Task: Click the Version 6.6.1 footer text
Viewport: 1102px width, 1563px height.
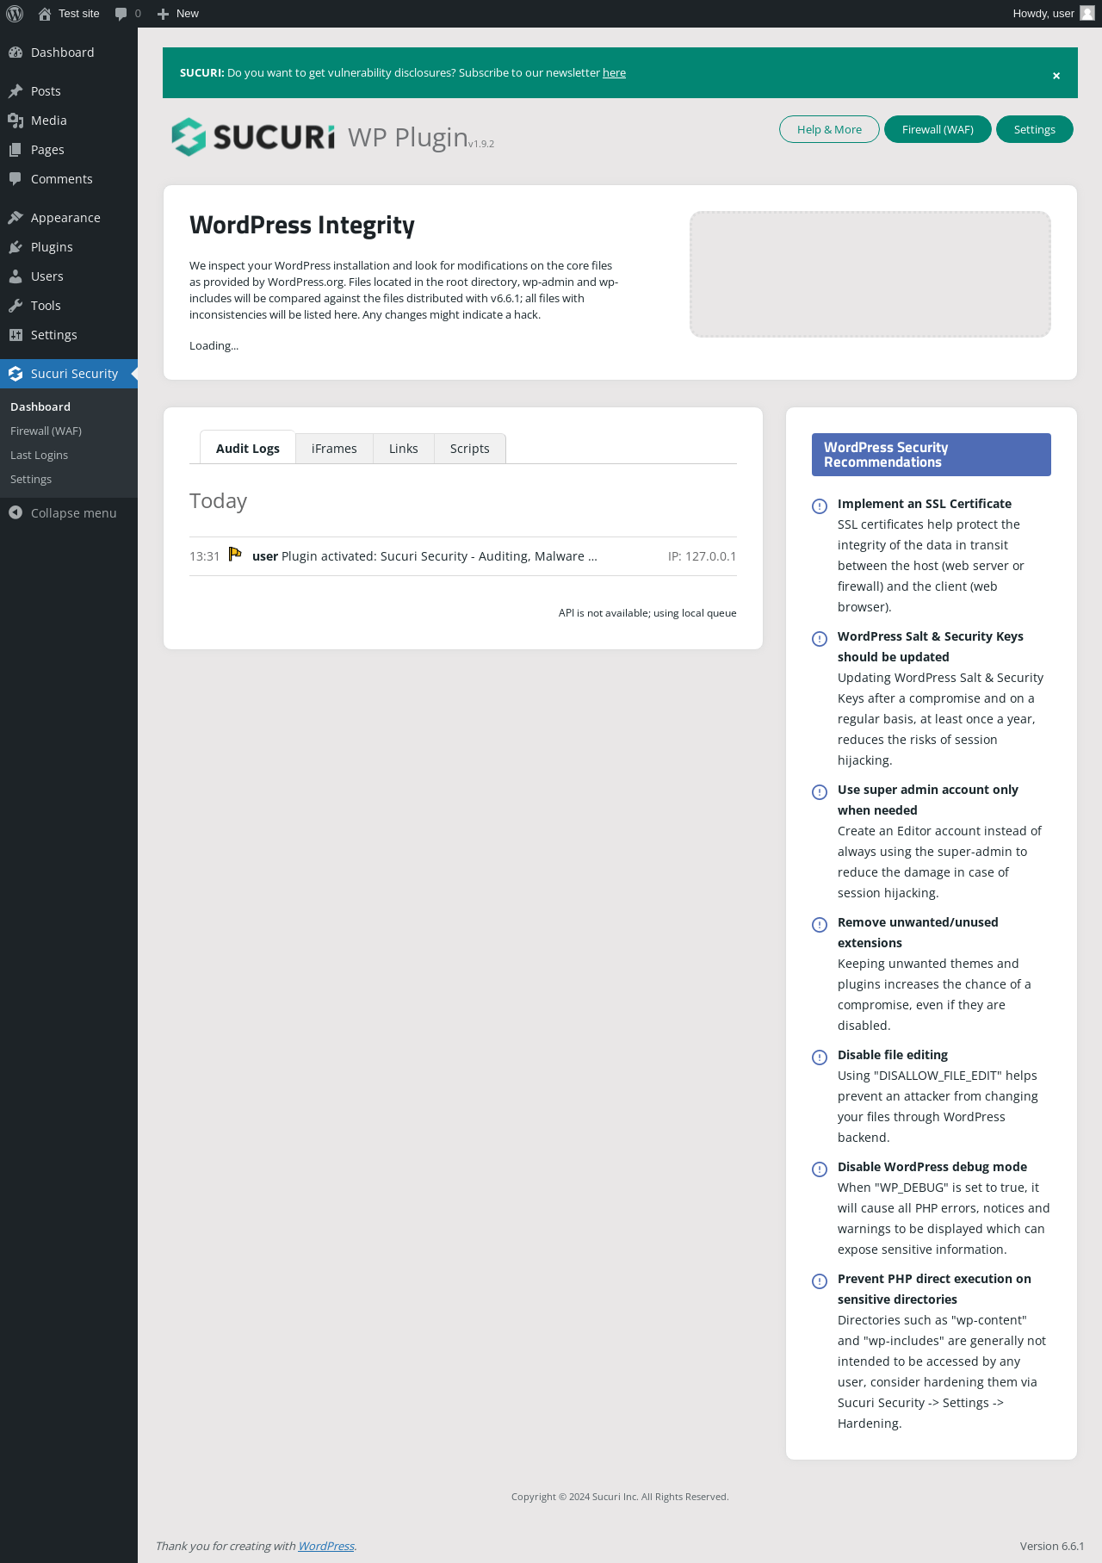Action: pos(1052,1546)
